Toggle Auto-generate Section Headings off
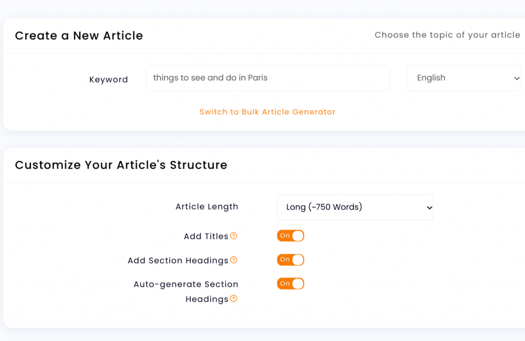Screen dimensions: 525x341 [x=290, y=284]
